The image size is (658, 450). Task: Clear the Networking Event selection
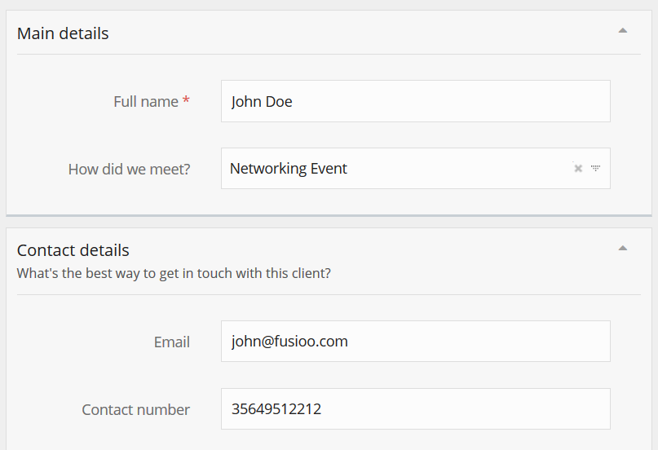(578, 169)
